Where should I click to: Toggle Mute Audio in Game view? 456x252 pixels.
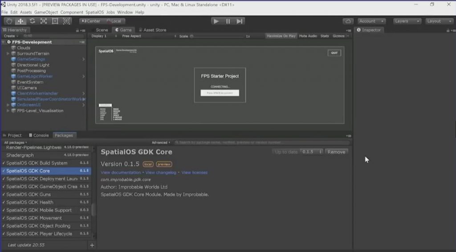click(x=308, y=36)
